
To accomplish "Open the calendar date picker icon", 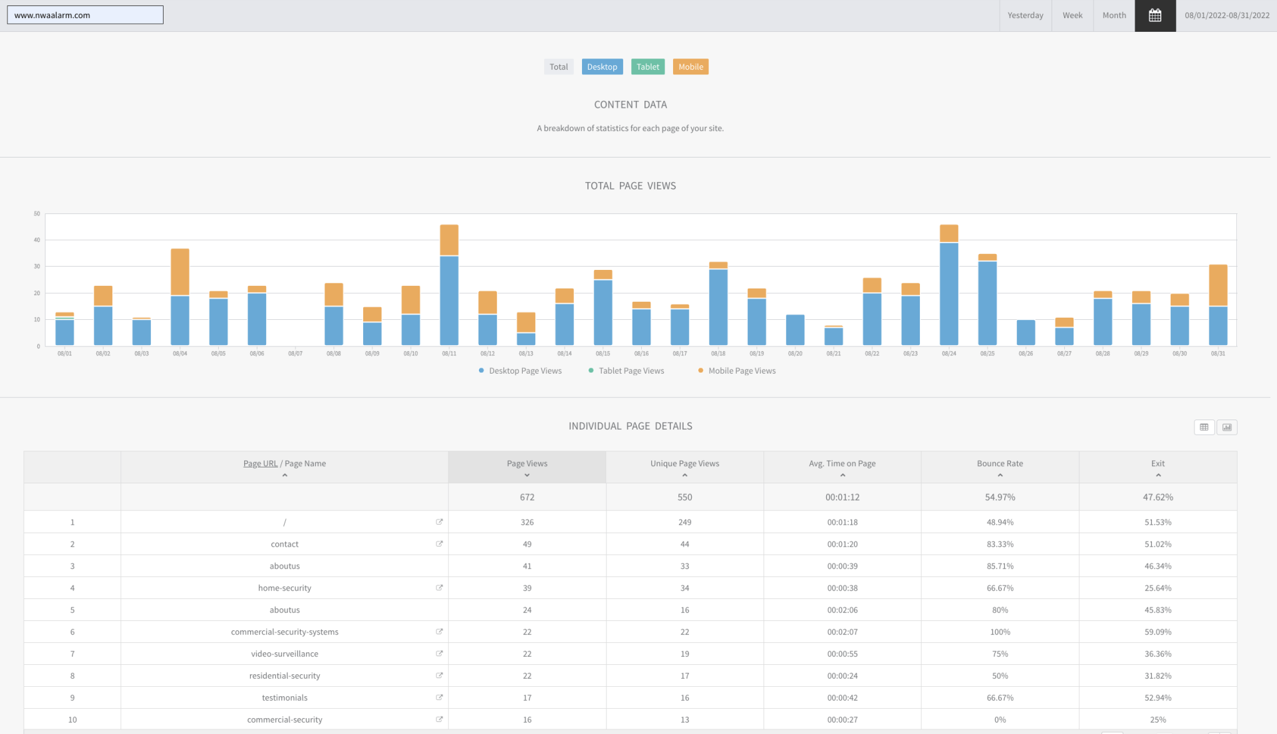I will (x=1155, y=15).
